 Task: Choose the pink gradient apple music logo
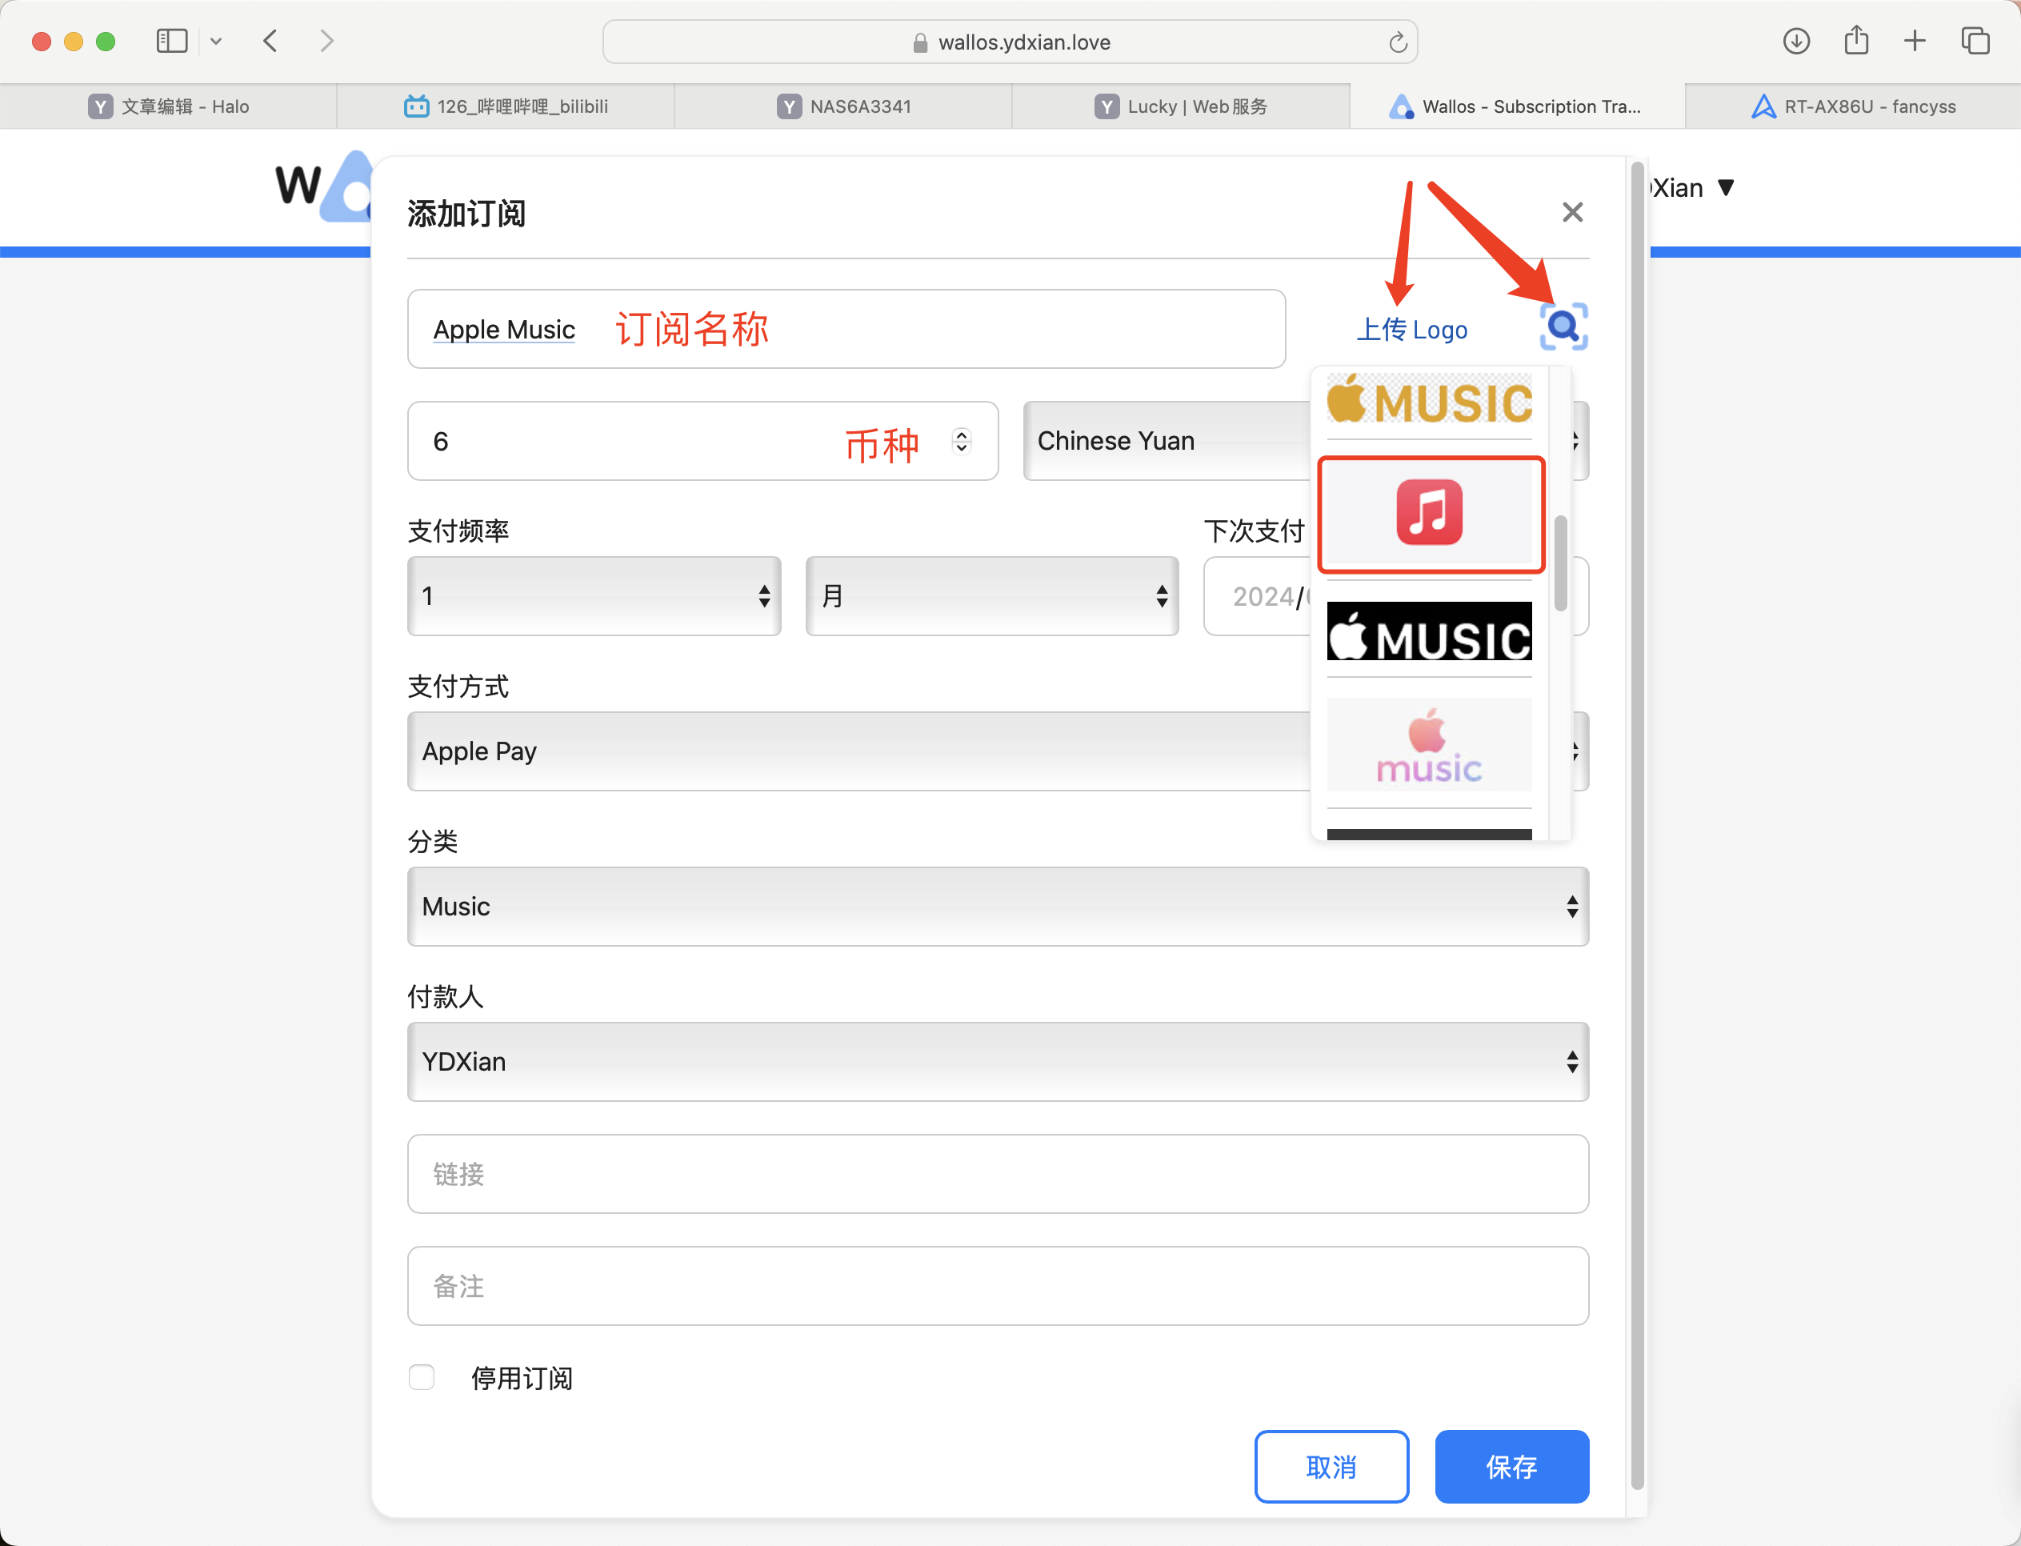(1430, 744)
